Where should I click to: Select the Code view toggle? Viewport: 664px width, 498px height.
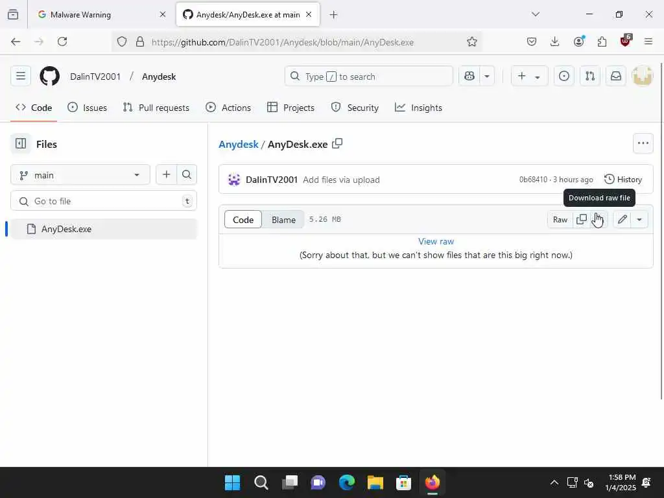[x=243, y=219]
